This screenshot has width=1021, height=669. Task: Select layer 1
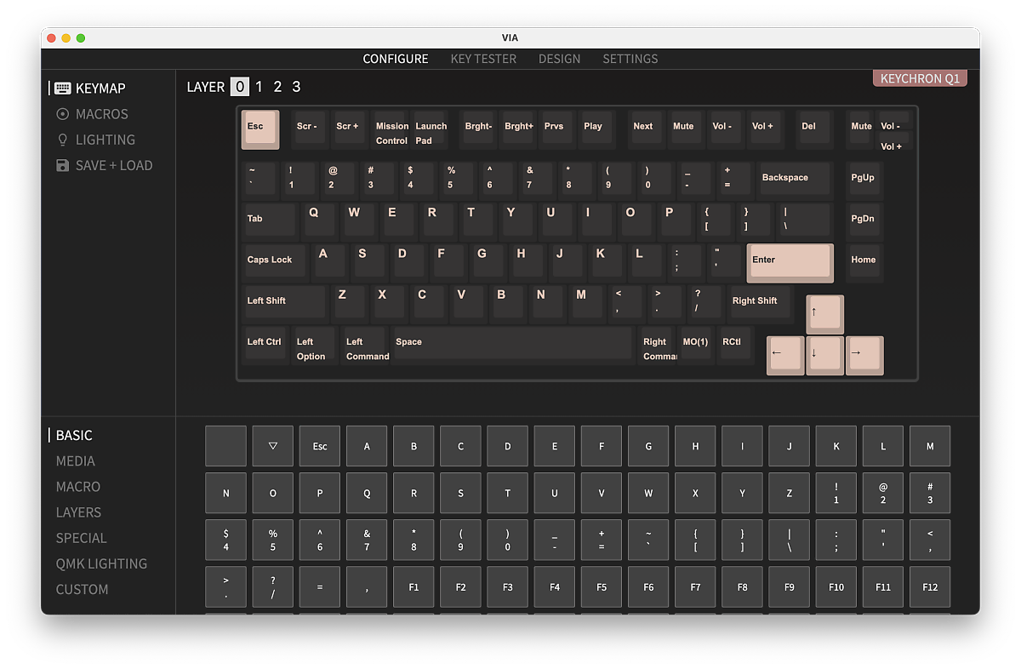click(259, 87)
